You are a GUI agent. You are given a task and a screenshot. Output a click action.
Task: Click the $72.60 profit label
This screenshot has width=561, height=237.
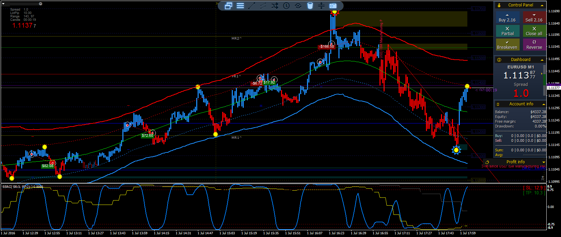pos(147,135)
